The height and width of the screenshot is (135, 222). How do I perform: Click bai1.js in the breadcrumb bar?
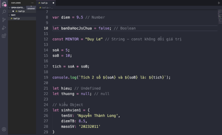coord(45,8)
